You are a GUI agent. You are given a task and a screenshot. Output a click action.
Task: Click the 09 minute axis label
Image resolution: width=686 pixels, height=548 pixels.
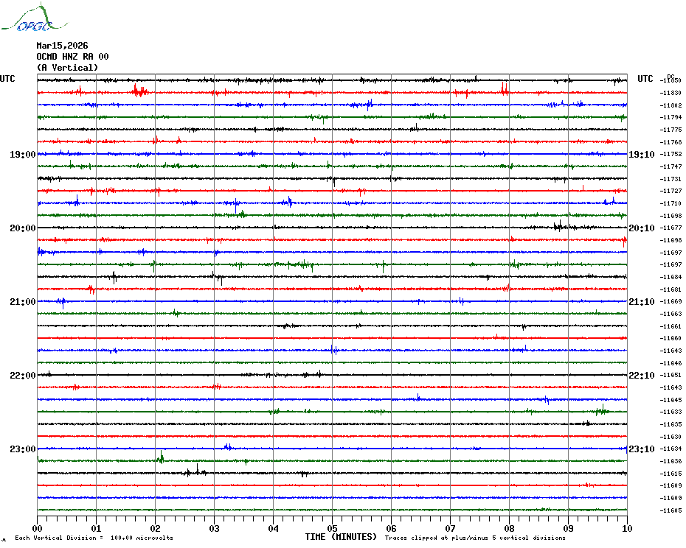[x=568, y=528]
